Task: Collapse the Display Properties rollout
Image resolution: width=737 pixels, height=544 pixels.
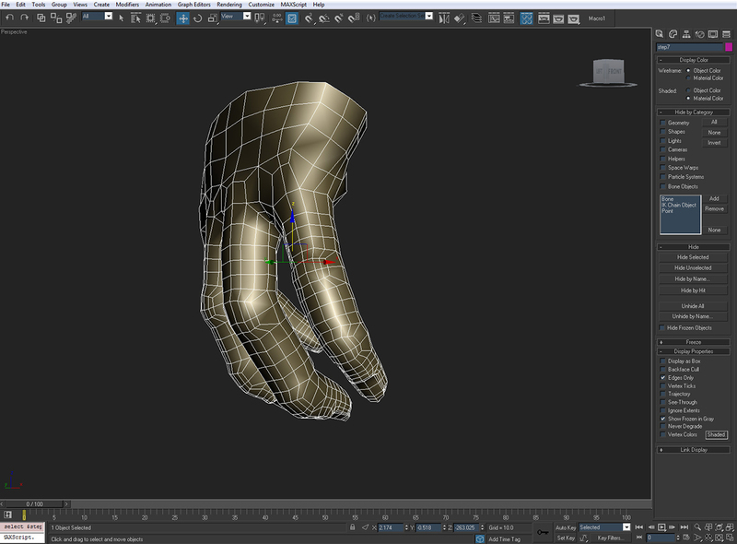Action: (694, 351)
